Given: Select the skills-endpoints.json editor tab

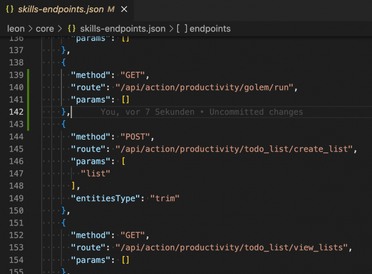Looking at the screenshot, I should click(x=66, y=10).
